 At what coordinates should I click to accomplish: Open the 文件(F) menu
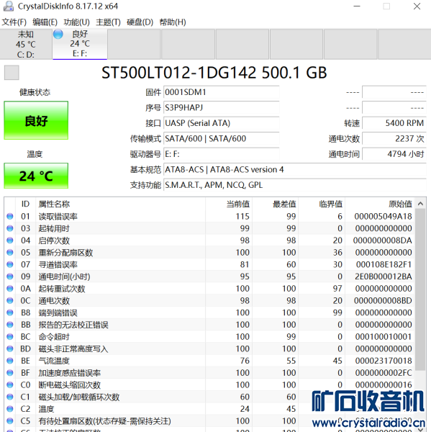[x=14, y=22]
